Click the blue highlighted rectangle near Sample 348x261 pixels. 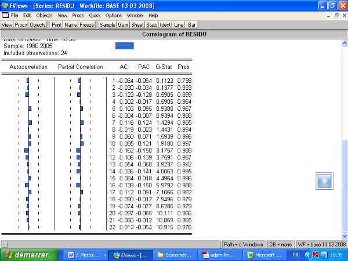click(x=125, y=46)
